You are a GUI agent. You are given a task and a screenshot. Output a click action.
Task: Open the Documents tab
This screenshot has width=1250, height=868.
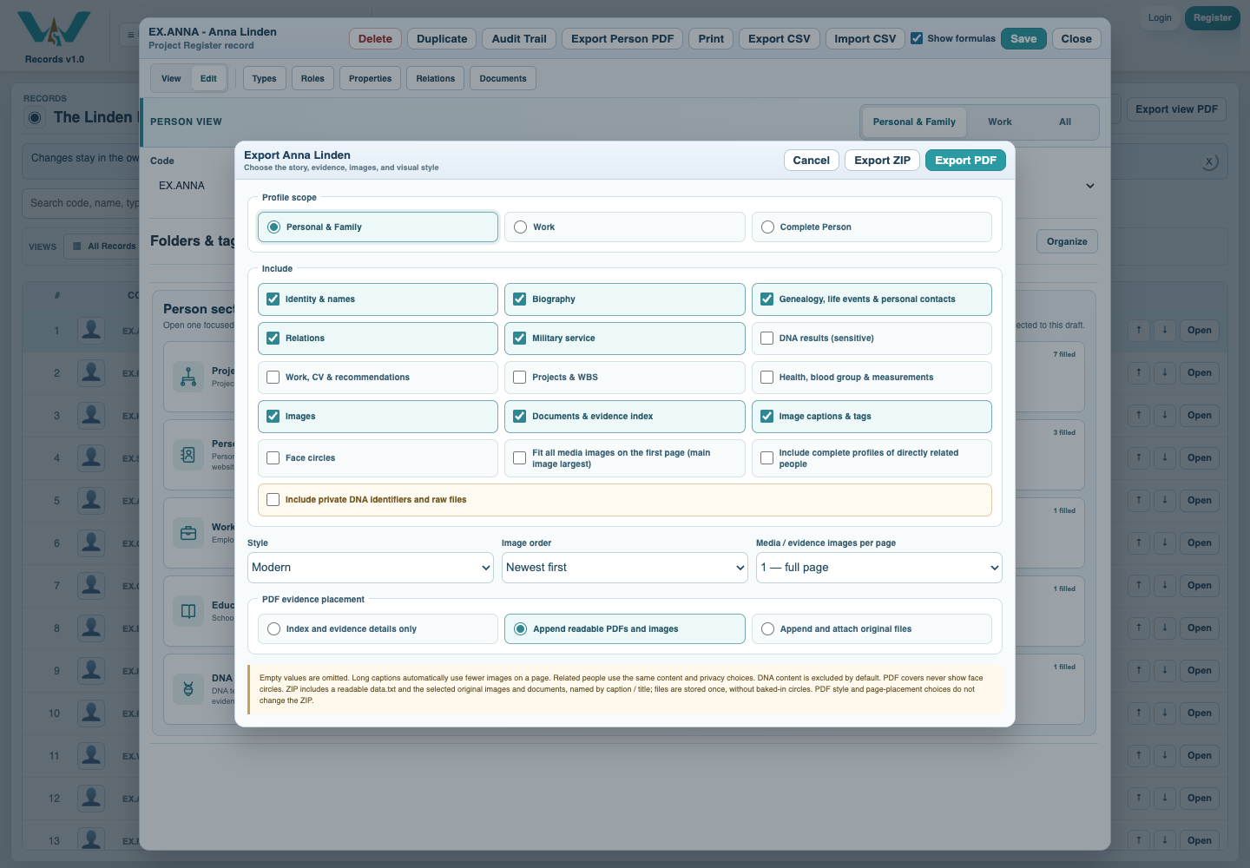coord(503,79)
